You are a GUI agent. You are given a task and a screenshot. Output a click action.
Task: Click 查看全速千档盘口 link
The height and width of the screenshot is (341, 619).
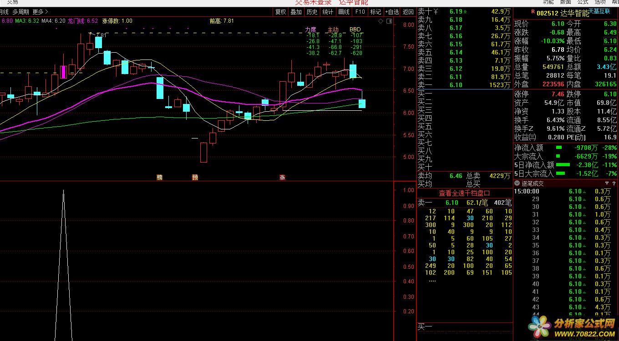pos(464,193)
